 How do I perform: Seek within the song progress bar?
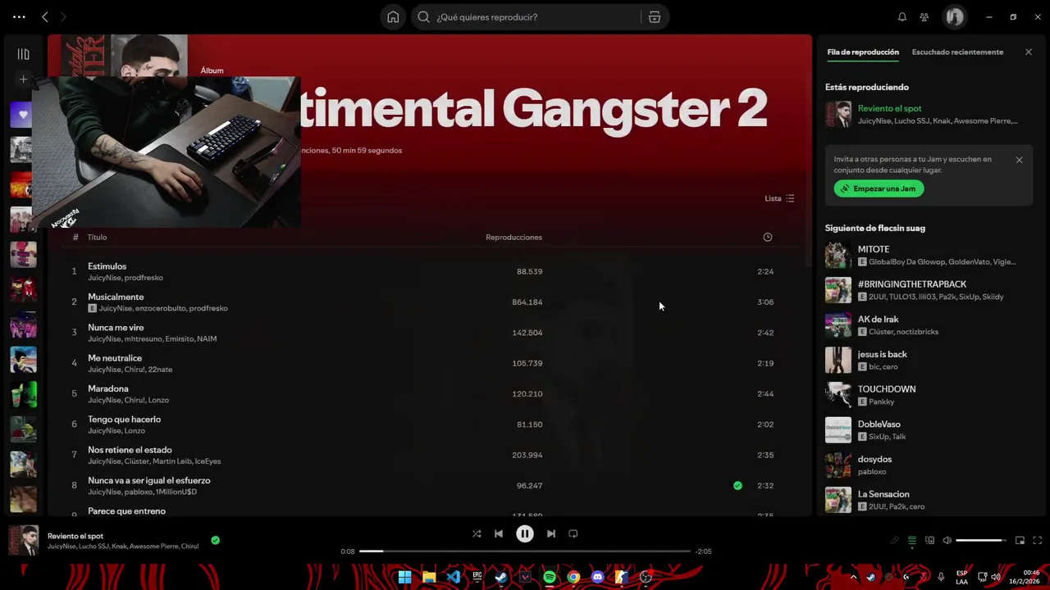pyautogui.click(x=525, y=551)
